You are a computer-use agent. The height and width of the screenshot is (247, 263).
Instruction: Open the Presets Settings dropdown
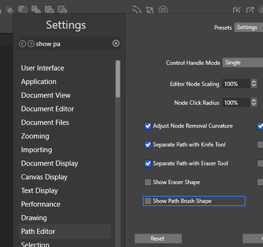tap(249, 28)
